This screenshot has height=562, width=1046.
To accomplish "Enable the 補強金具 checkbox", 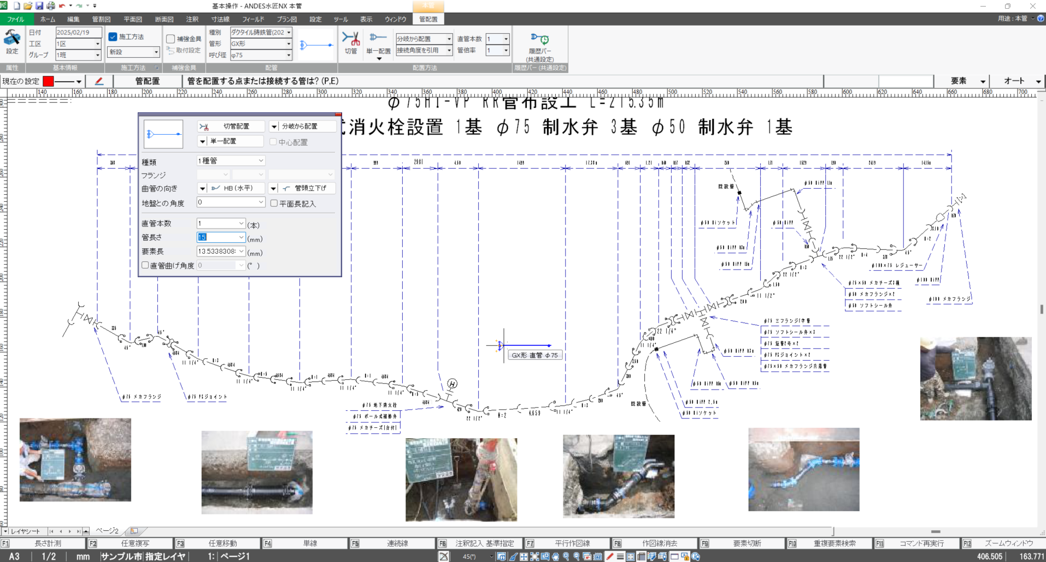I will click(x=171, y=39).
